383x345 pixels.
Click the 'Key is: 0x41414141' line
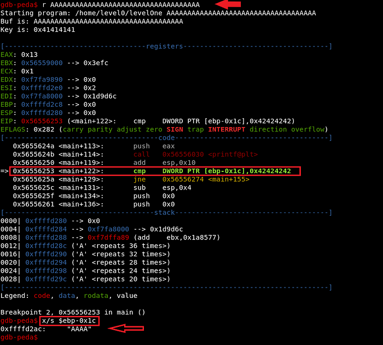click(38, 30)
